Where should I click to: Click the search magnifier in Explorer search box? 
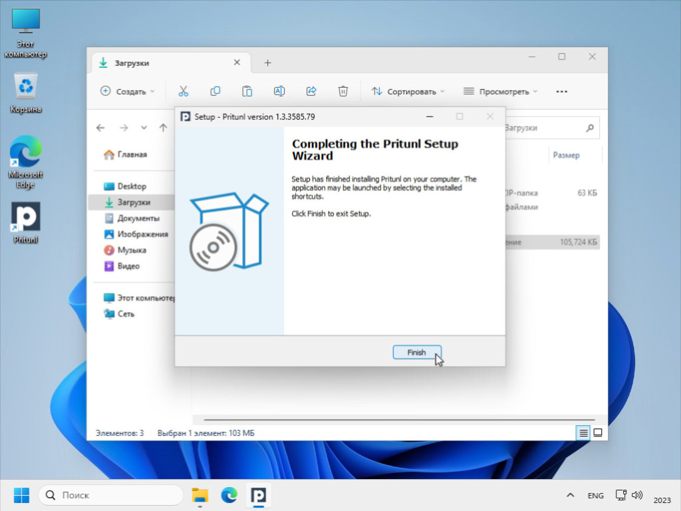coord(589,128)
